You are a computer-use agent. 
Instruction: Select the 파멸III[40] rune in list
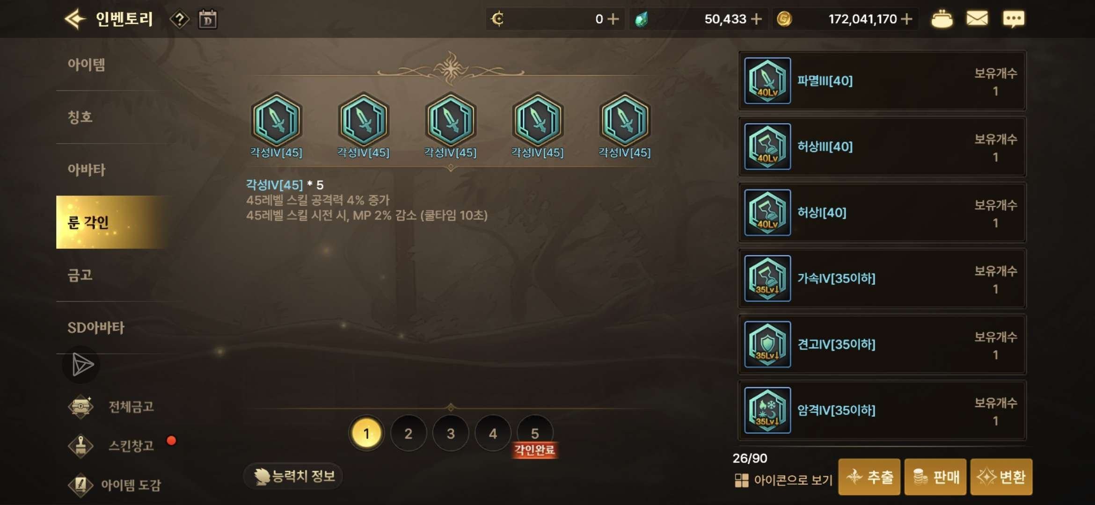coord(882,80)
